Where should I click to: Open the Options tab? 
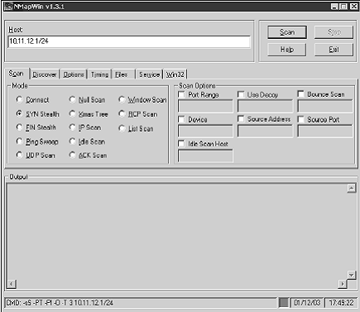click(x=74, y=74)
